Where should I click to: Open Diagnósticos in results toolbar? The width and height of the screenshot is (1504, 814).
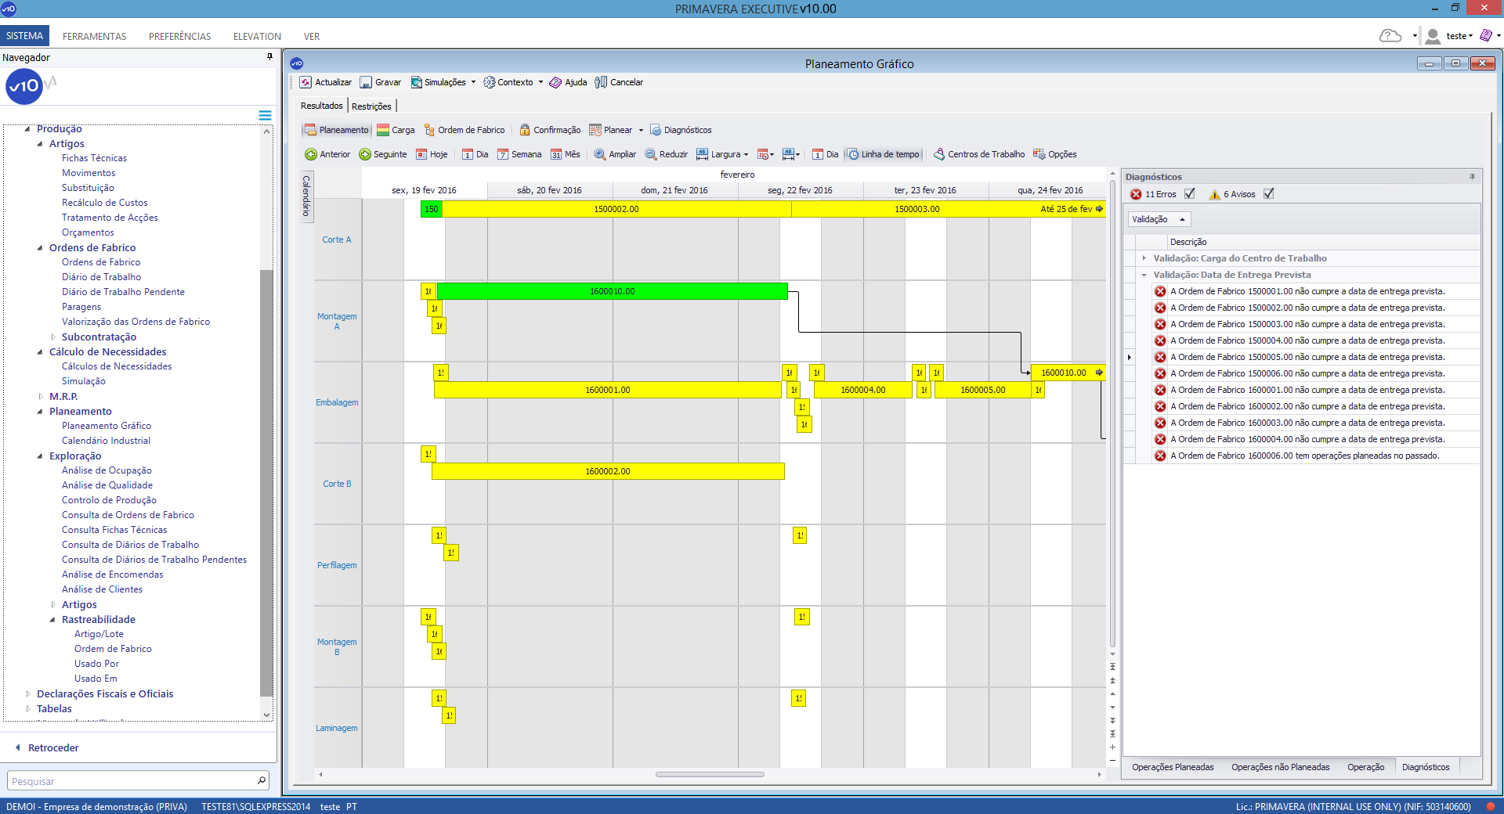[681, 130]
